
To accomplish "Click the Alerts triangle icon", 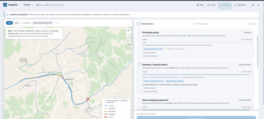I will [208, 5].
